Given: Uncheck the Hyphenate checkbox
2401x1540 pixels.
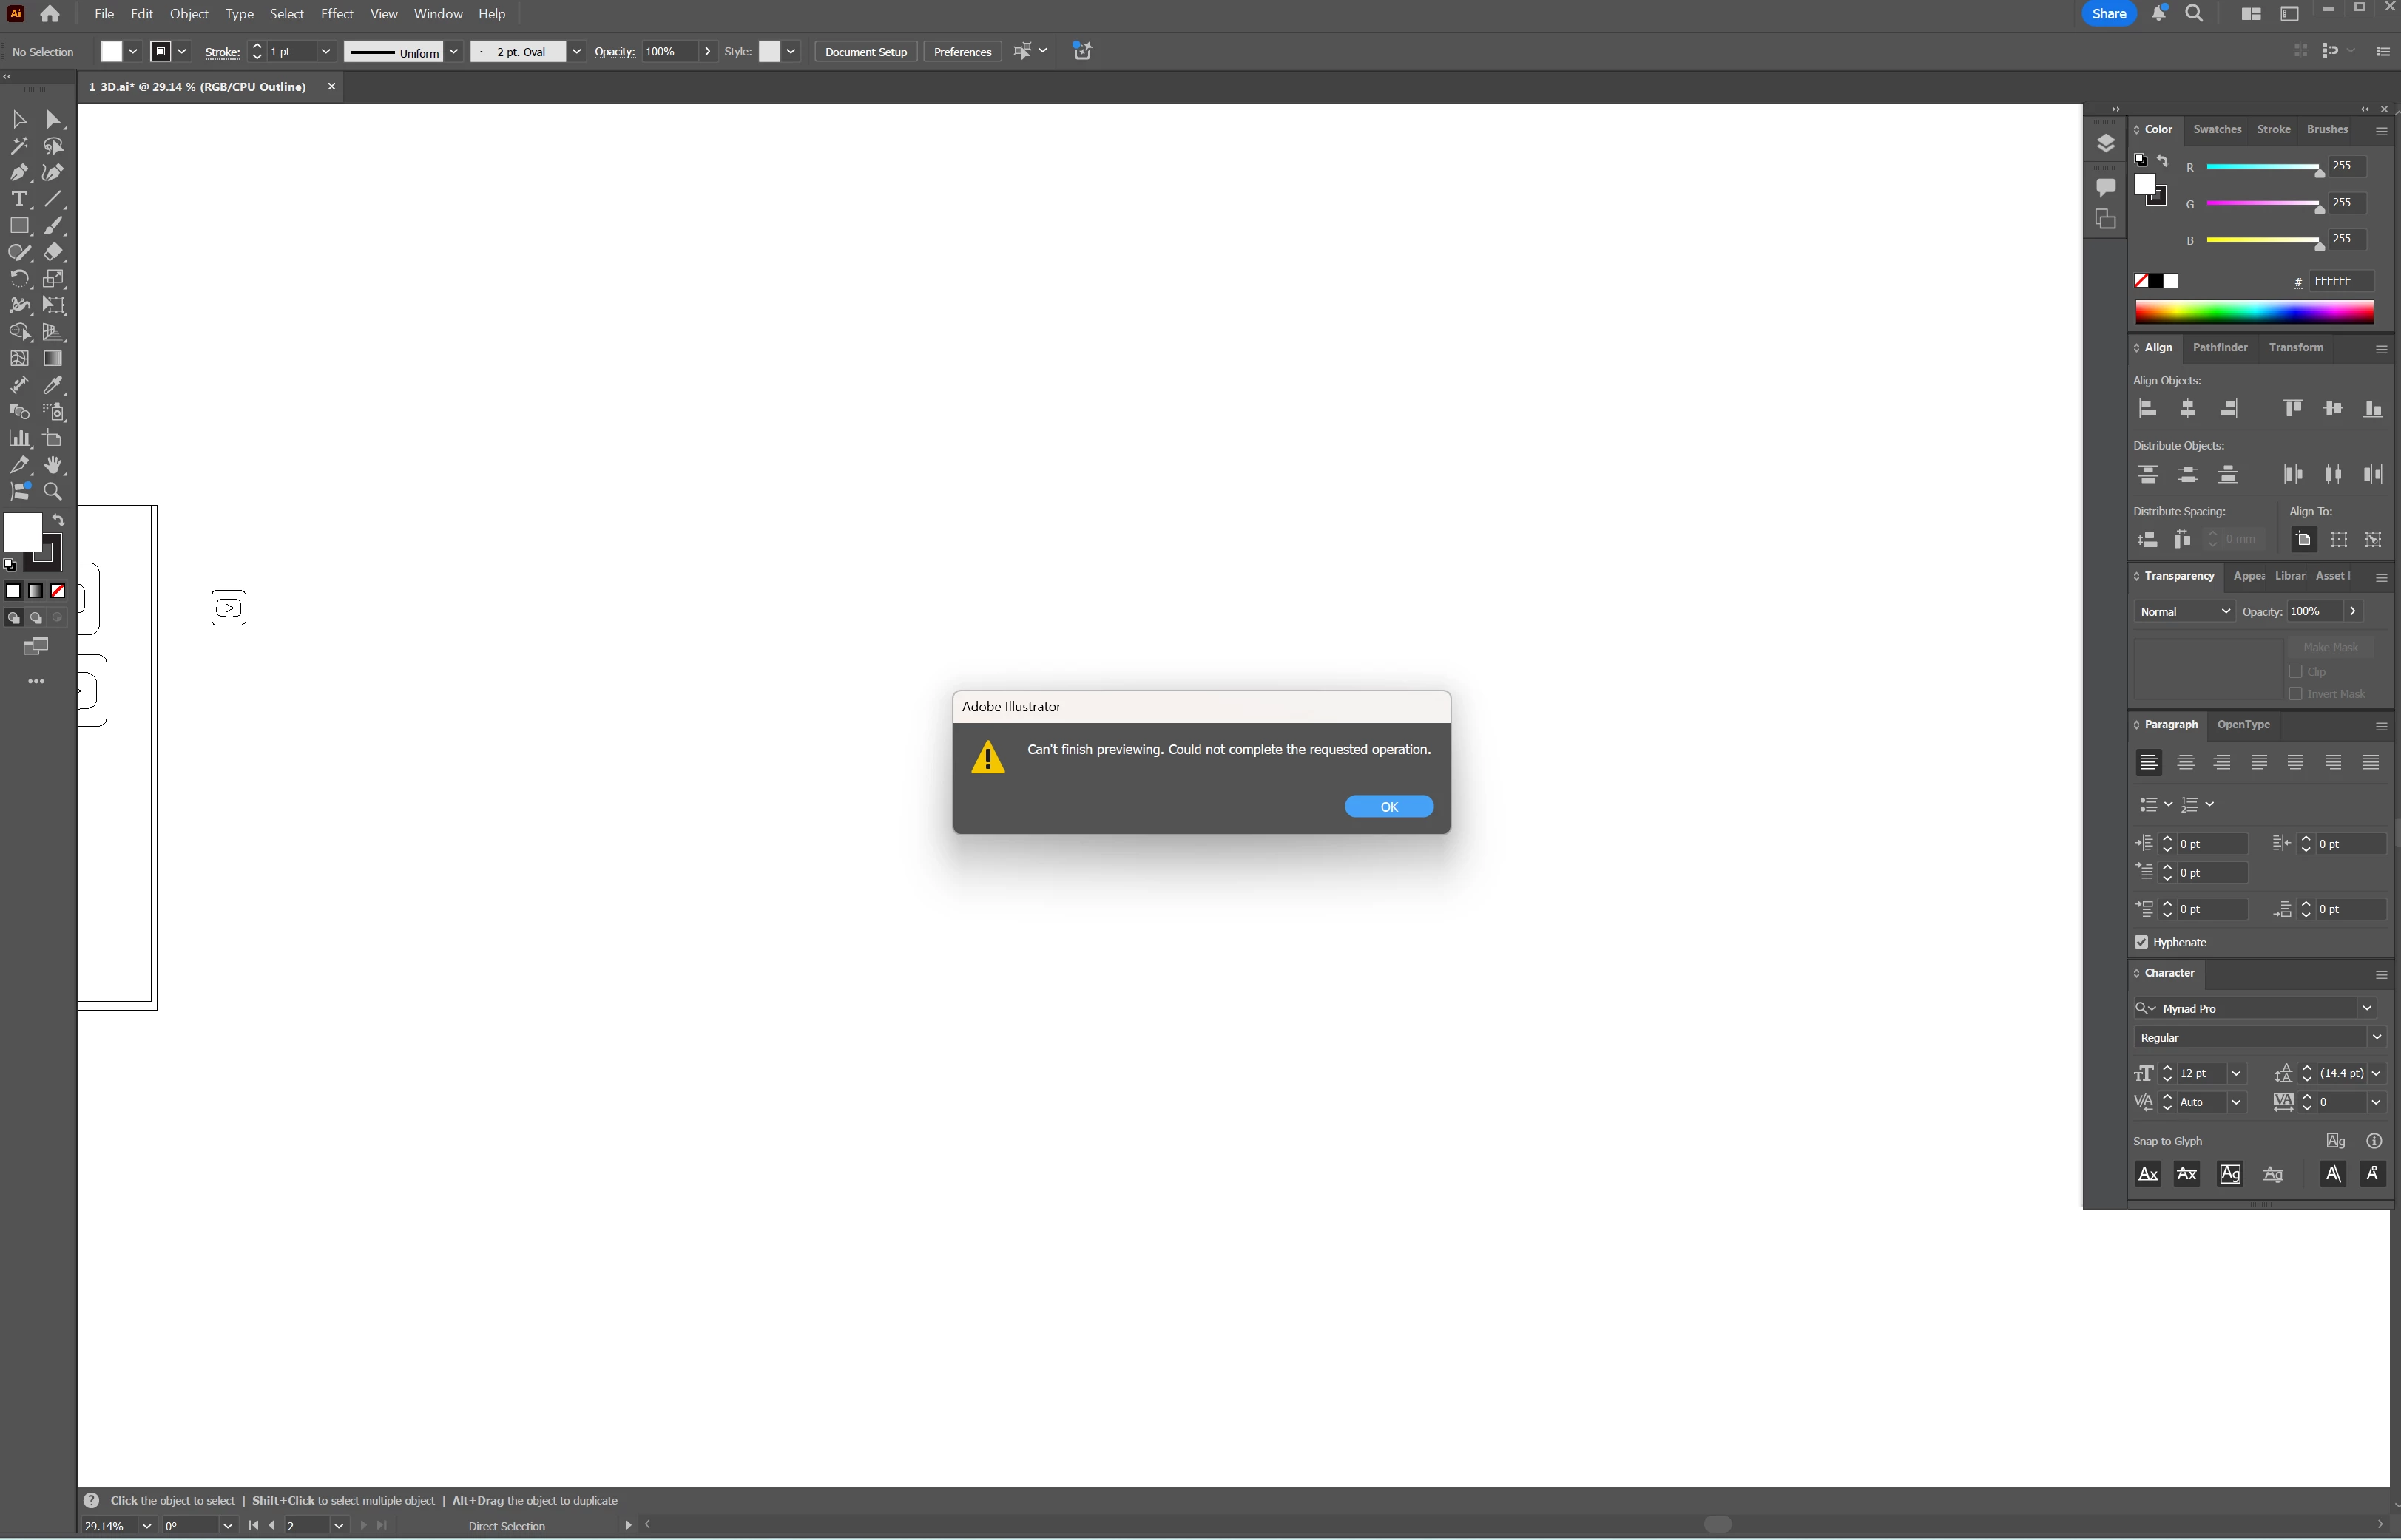Looking at the screenshot, I should (2141, 942).
